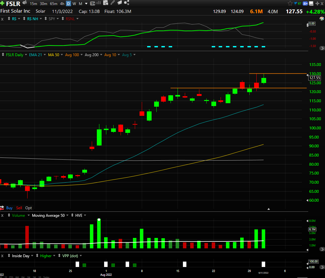The image size is (325, 278).
Task: Click the reorder arrows beside RSNL
Action: [63, 19]
